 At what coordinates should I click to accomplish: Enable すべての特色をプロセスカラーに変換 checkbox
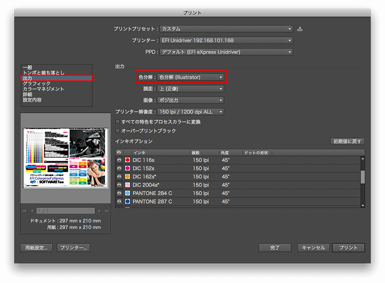pyautogui.click(x=118, y=122)
